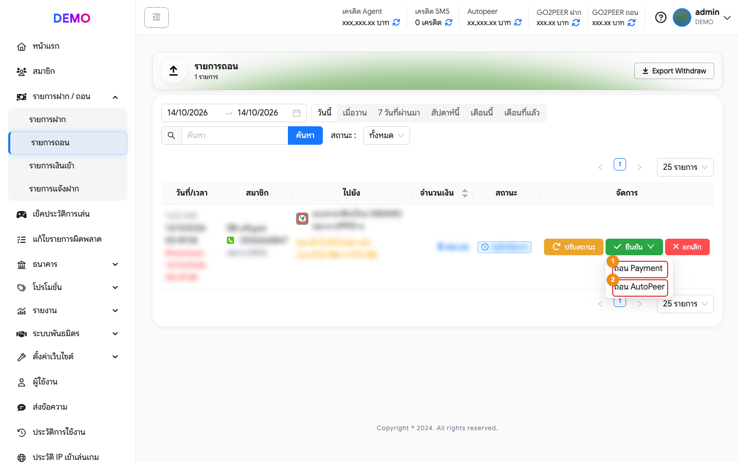Screen dimensions: 739x462
Task: Click the Export Withdraw button
Action: (674, 71)
